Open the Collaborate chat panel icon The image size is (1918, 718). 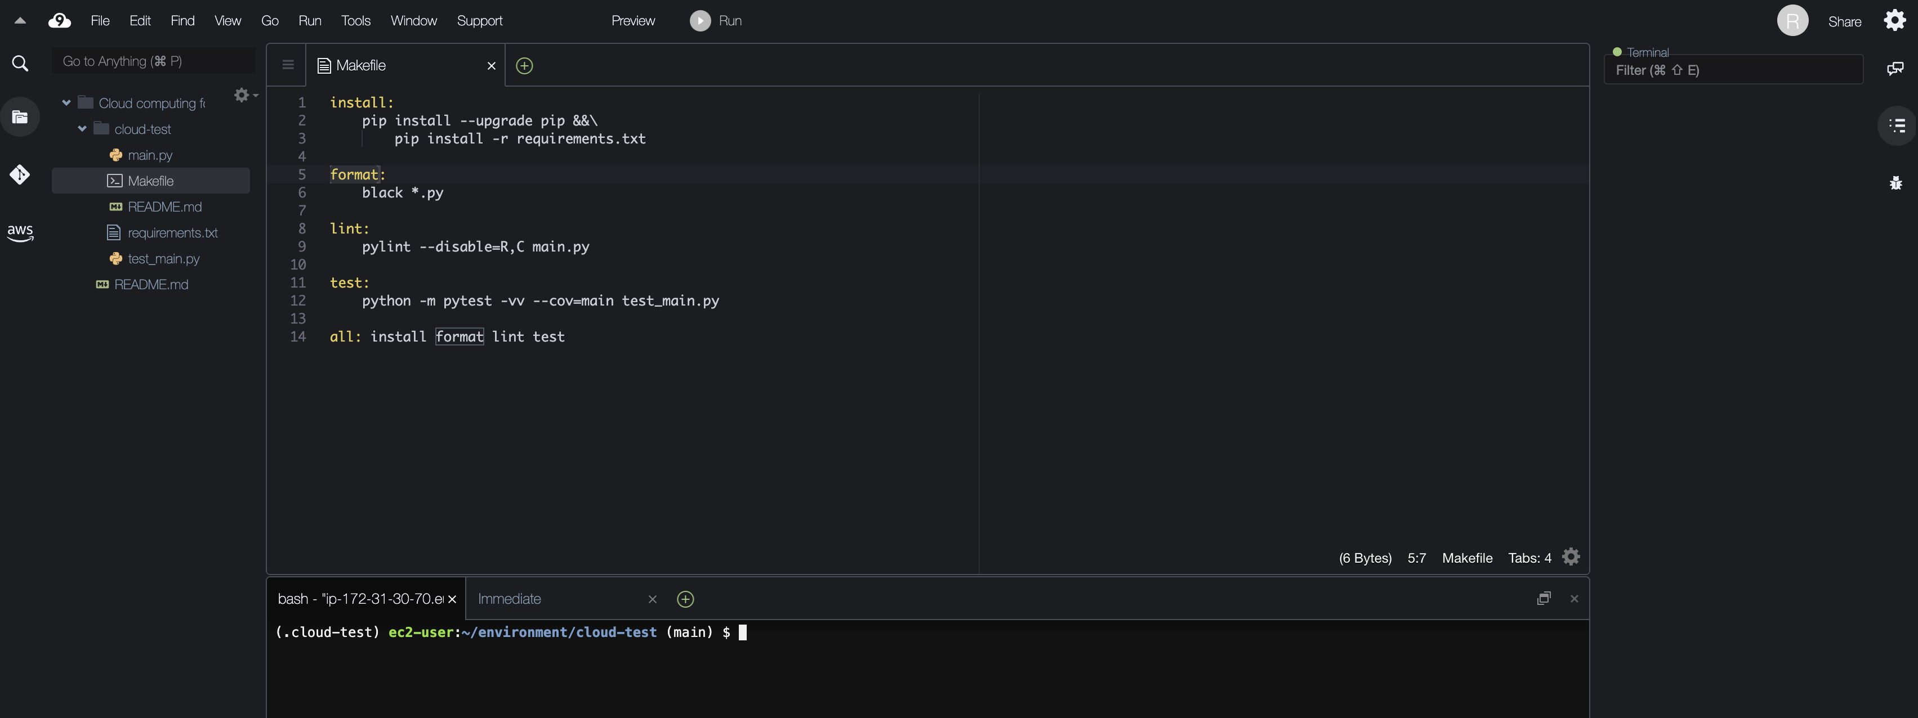[1895, 69]
